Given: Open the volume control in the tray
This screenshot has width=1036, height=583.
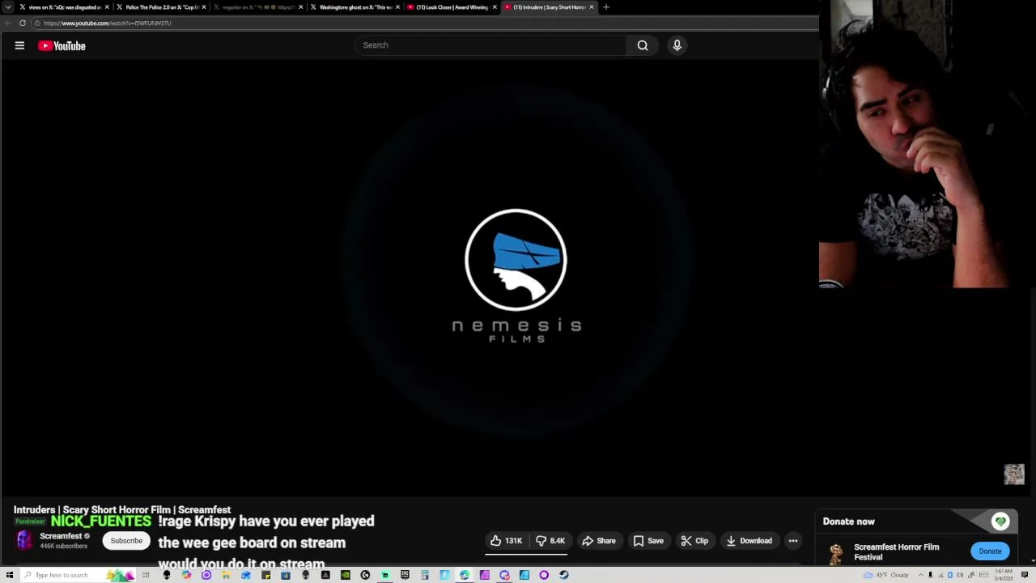Looking at the screenshot, I should click(x=960, y=575).
